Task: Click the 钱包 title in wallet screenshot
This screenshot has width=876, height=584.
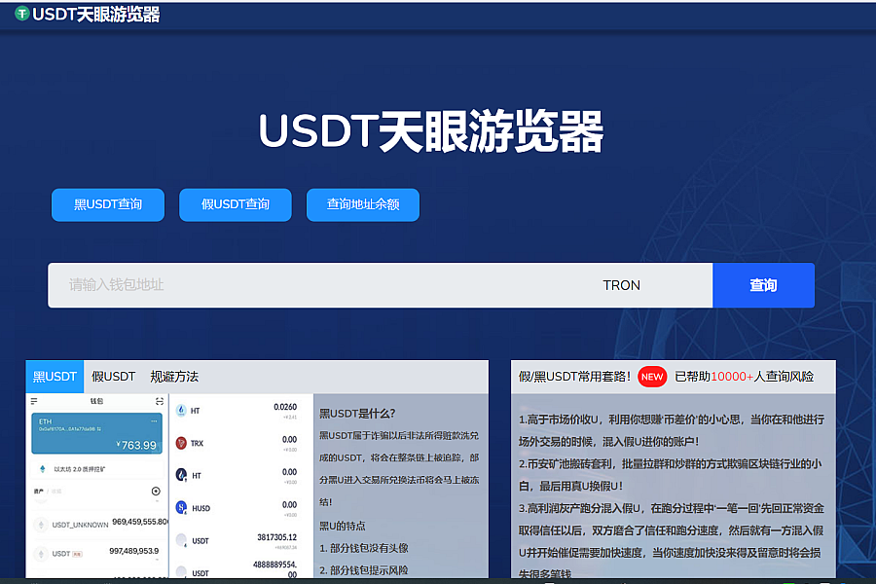Action: [x=96, y=401]
